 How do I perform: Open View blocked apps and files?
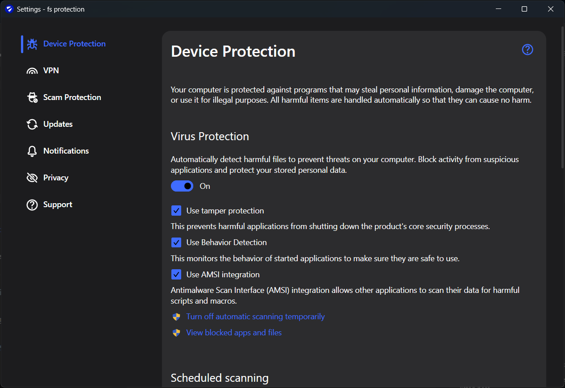point(234,333)
